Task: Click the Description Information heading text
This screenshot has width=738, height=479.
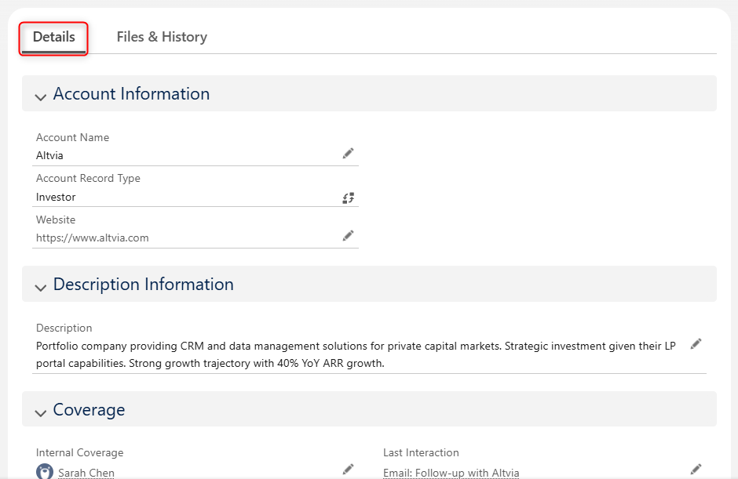Action: point(143,284)
